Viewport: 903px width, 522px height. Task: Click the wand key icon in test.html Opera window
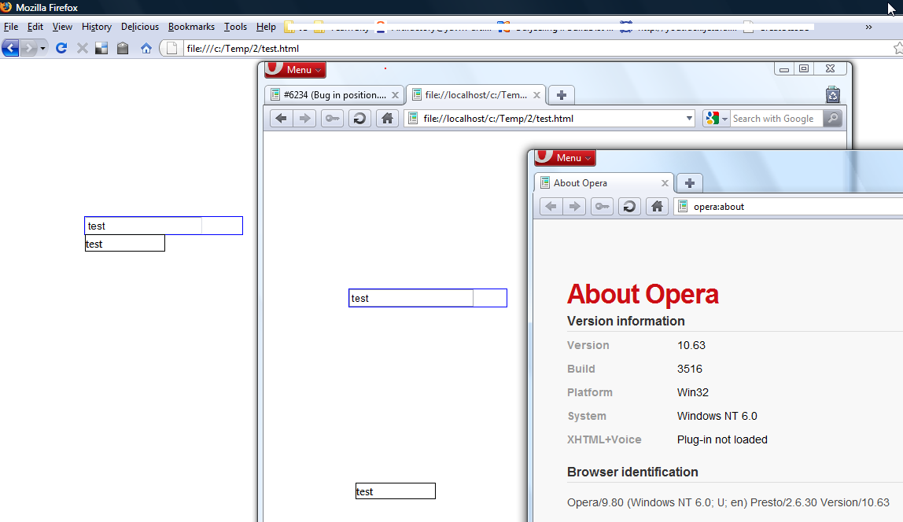pyautogui.click(x=332, y=119)
